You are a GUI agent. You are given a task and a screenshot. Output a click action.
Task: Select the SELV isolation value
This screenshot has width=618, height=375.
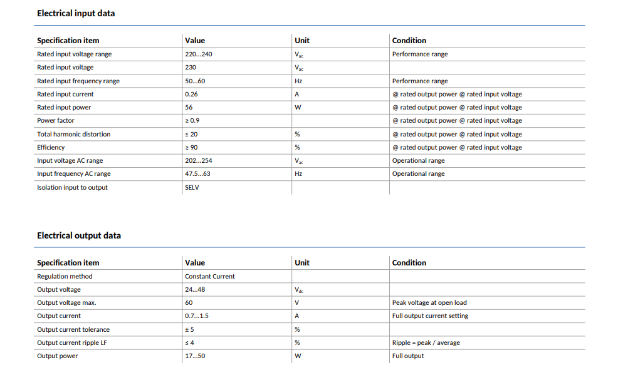click(x=192, y=187)
